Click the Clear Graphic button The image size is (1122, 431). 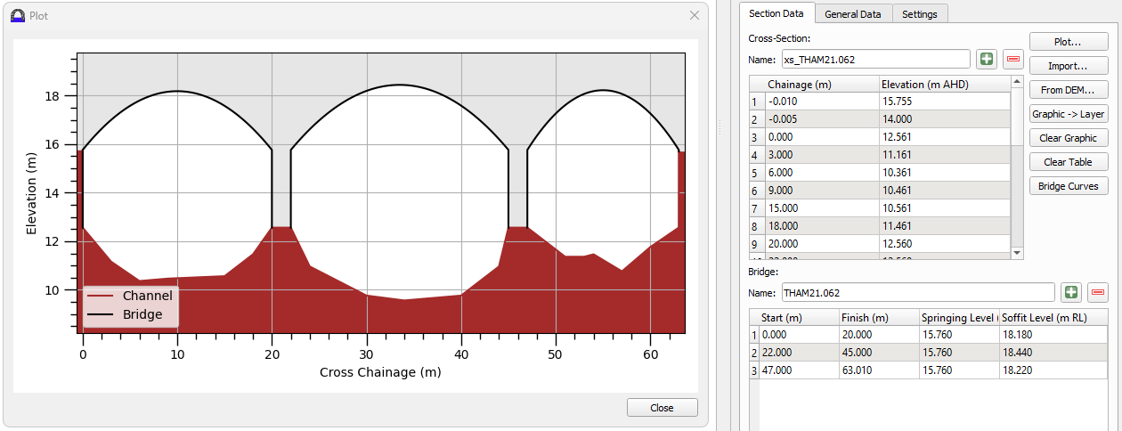pyautogui.click(x=1068, y=138)
